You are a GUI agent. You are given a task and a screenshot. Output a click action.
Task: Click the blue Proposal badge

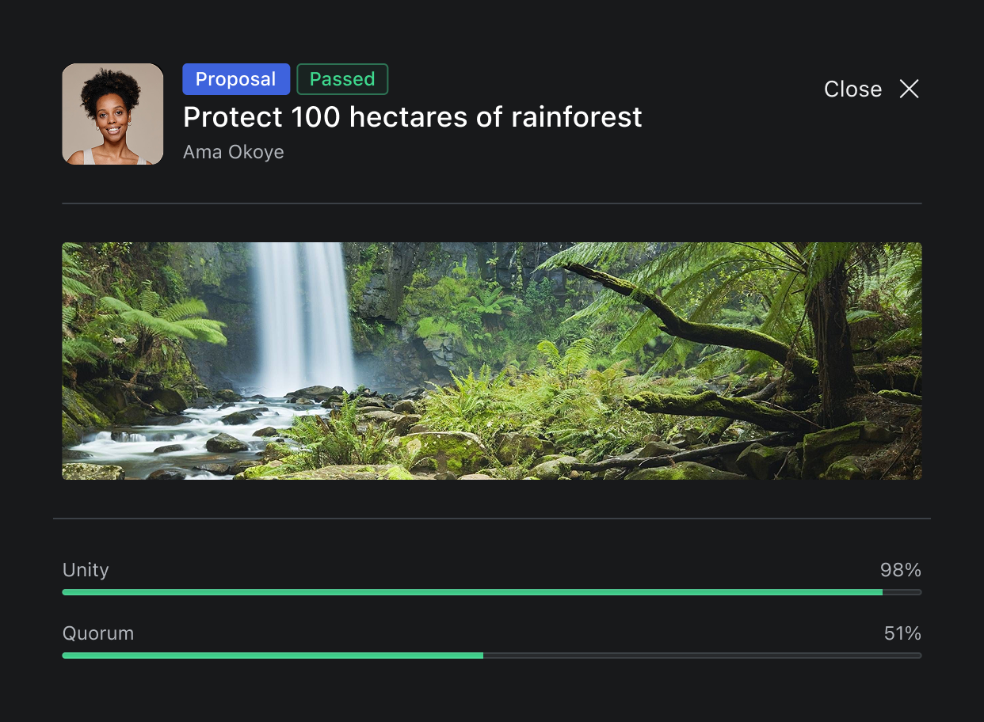[235, 79]
